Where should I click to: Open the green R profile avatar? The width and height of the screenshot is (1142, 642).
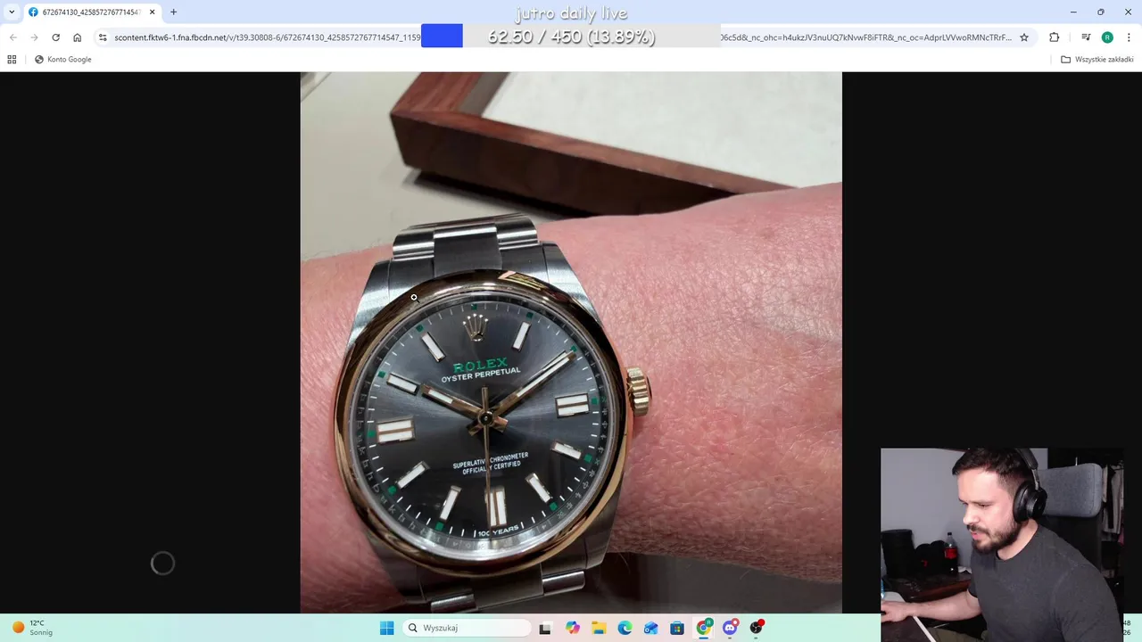tap(1107, 37)
